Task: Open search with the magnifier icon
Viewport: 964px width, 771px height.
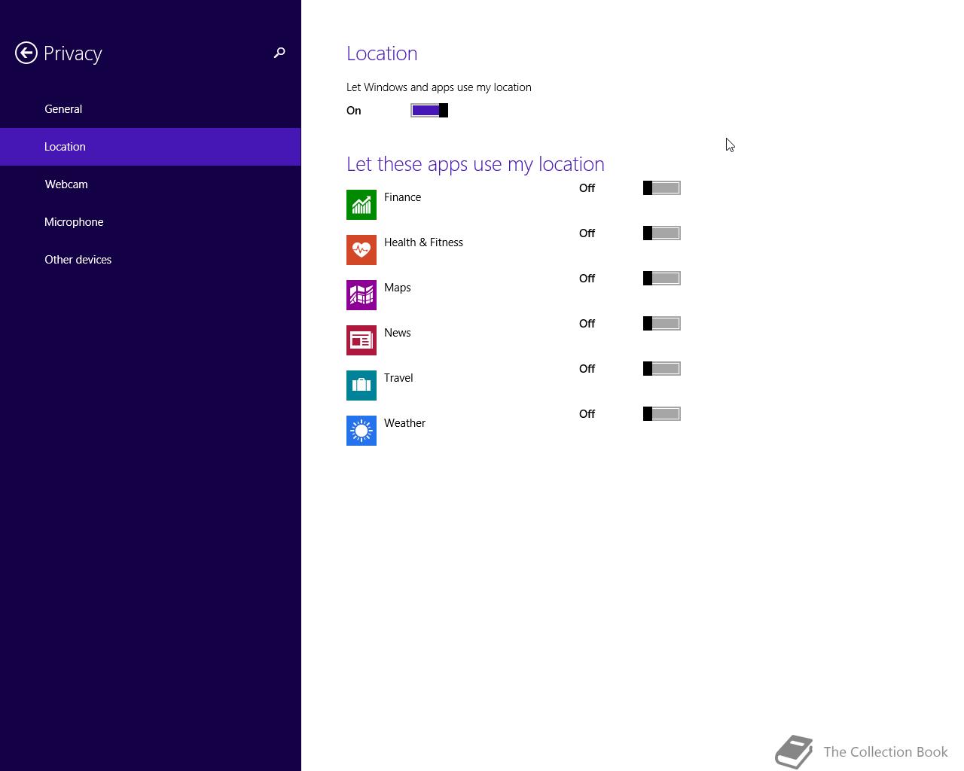Action: (279, 53)
